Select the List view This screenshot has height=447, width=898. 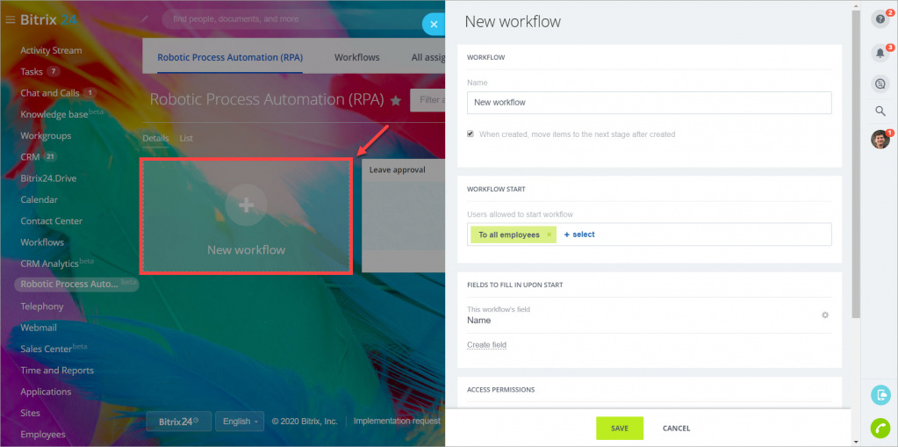click(x=186, y=139)
